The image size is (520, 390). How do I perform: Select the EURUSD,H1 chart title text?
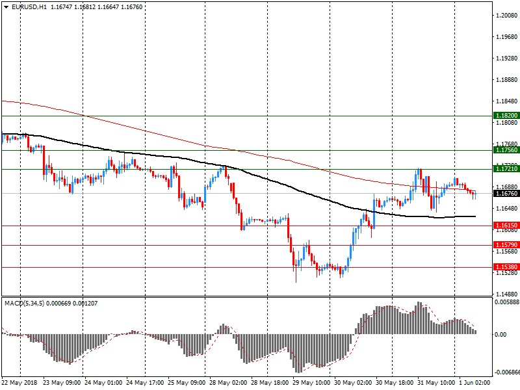click(x=29, y=7)
